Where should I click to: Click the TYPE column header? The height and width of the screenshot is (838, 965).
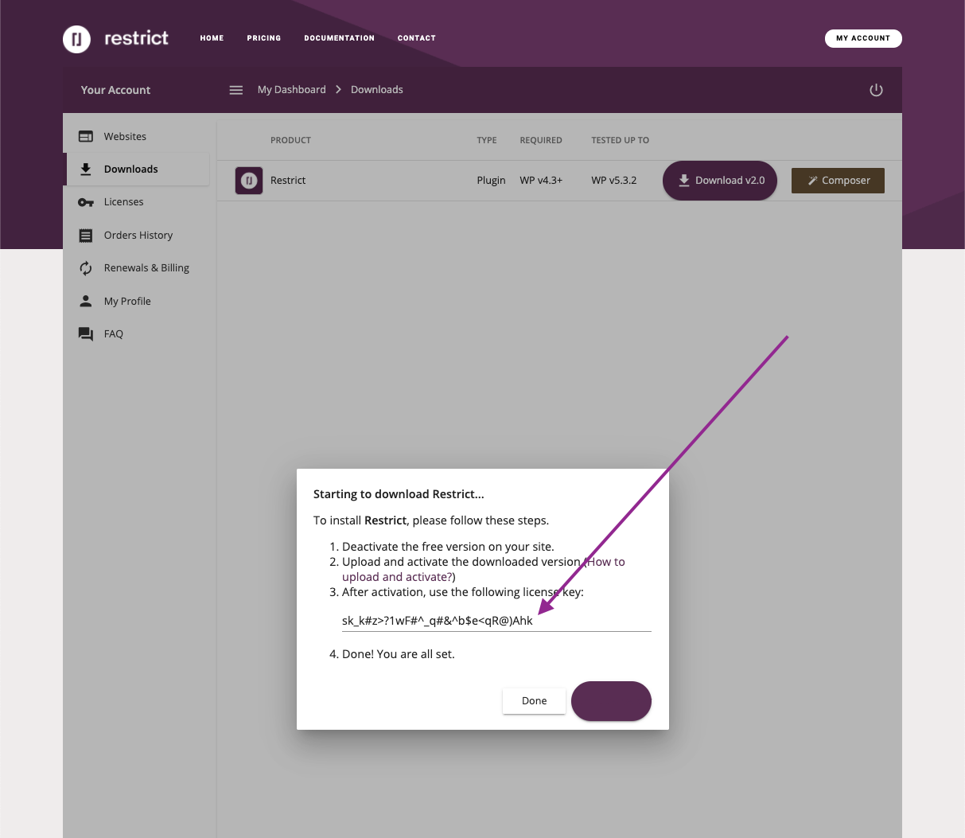pos(487,140)
